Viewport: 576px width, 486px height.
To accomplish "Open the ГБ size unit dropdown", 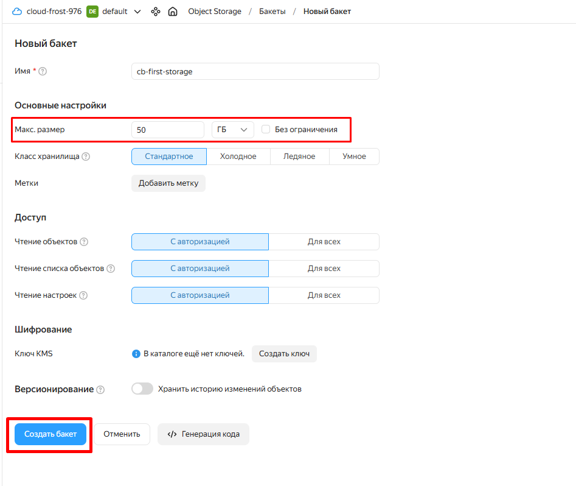I will coord(232,130).
